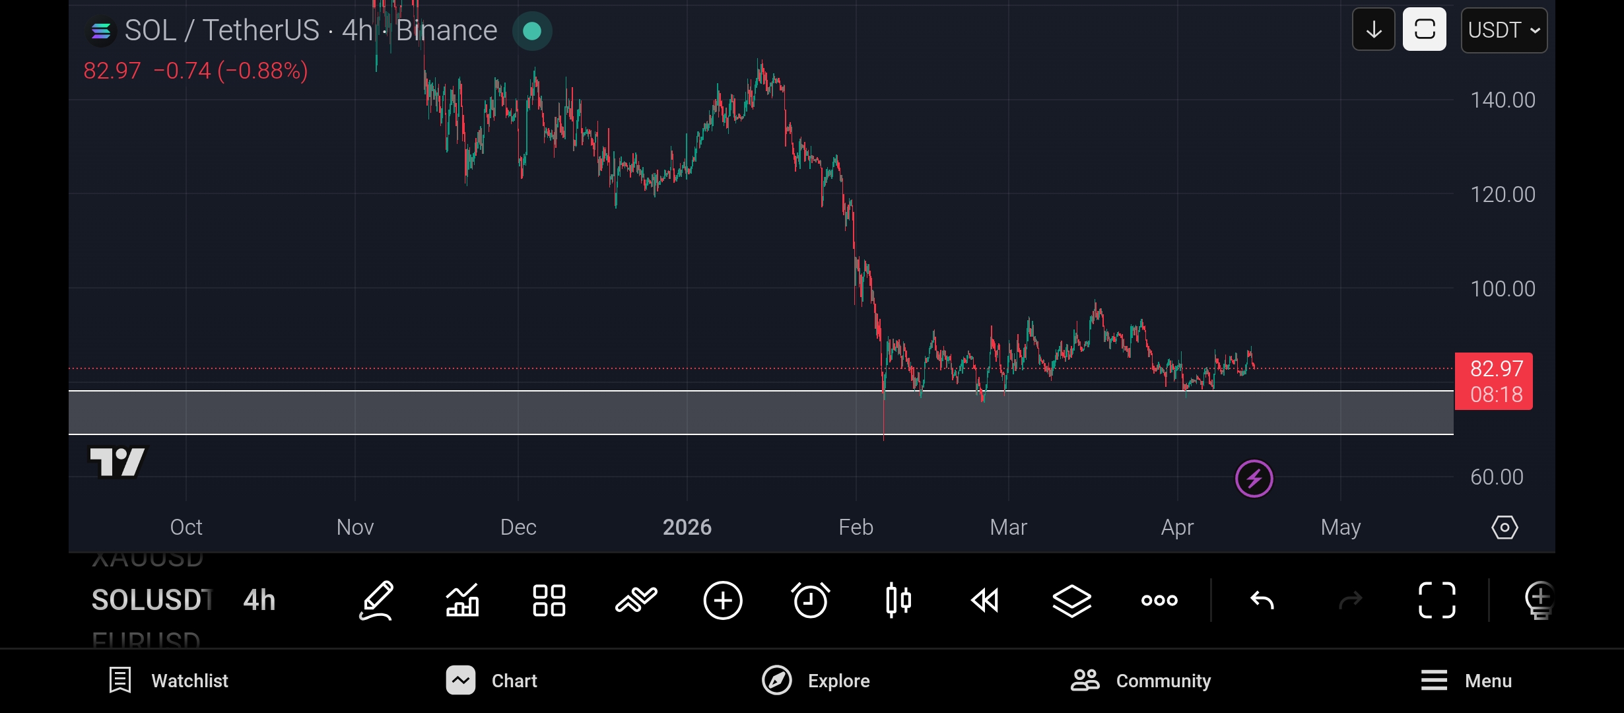The width and height of the screenshot is (1624, 713).
Task: Open the chart settings hexagon icon
Action: 1505,527
